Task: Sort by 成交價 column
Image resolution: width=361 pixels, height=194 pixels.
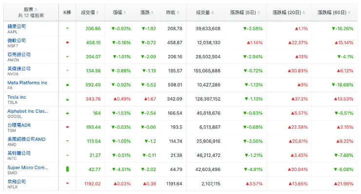Action: [x=90, y=12]
